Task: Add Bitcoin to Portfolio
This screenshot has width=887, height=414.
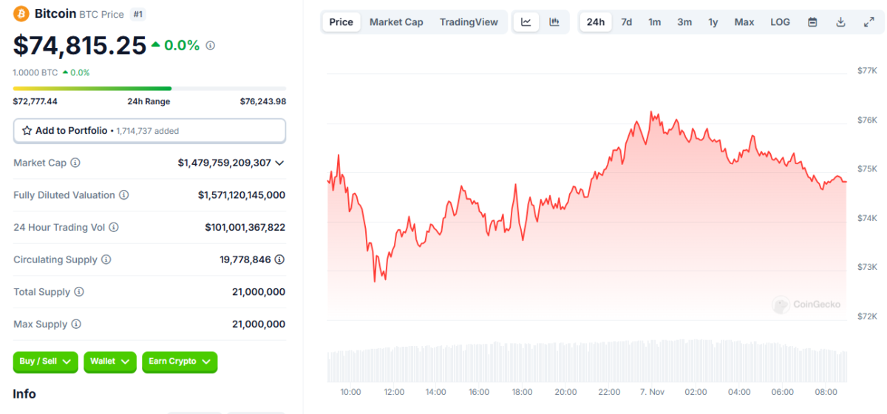Action: 149,131
